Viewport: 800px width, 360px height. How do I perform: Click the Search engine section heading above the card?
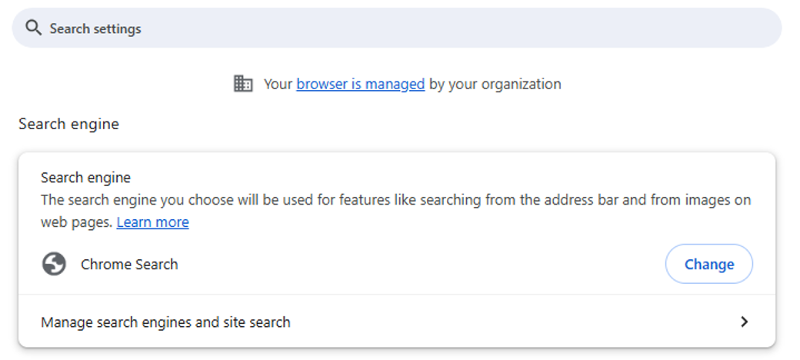tap(68, 124)
